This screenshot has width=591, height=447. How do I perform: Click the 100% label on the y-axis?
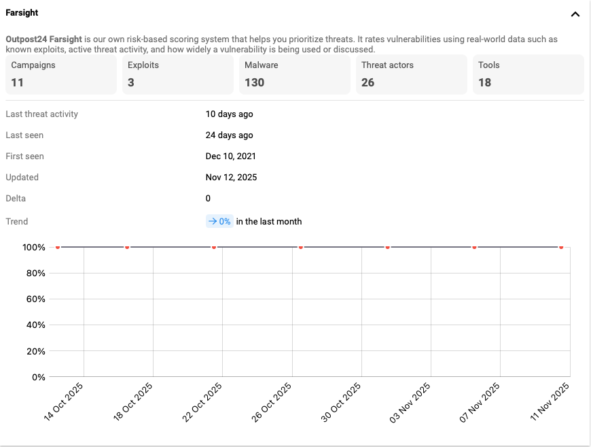[x=33, y=248]
